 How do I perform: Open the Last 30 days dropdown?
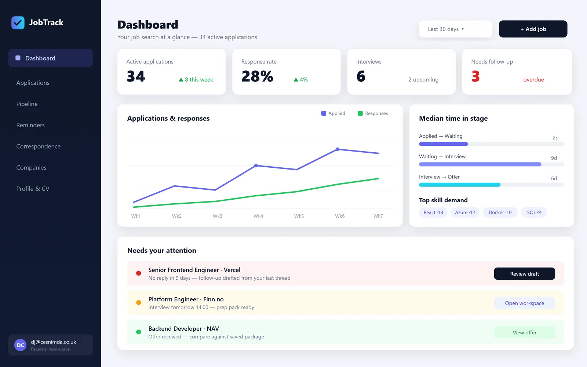tap(456, 29)
